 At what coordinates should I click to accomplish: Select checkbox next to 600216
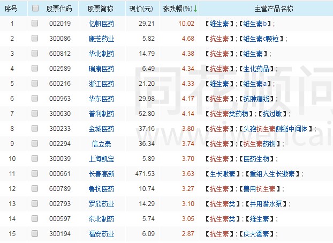pos(35,83)
